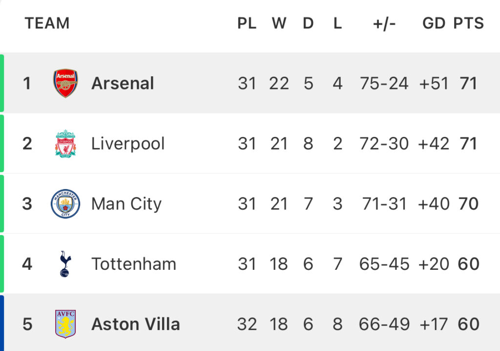Click the +/- goals column header
The width and height of the screenshot is (500, 351).
(x=384, y=24)
